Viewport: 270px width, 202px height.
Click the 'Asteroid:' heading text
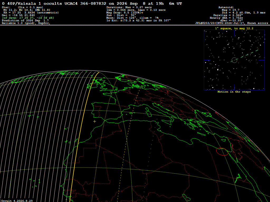coord(226,7)
